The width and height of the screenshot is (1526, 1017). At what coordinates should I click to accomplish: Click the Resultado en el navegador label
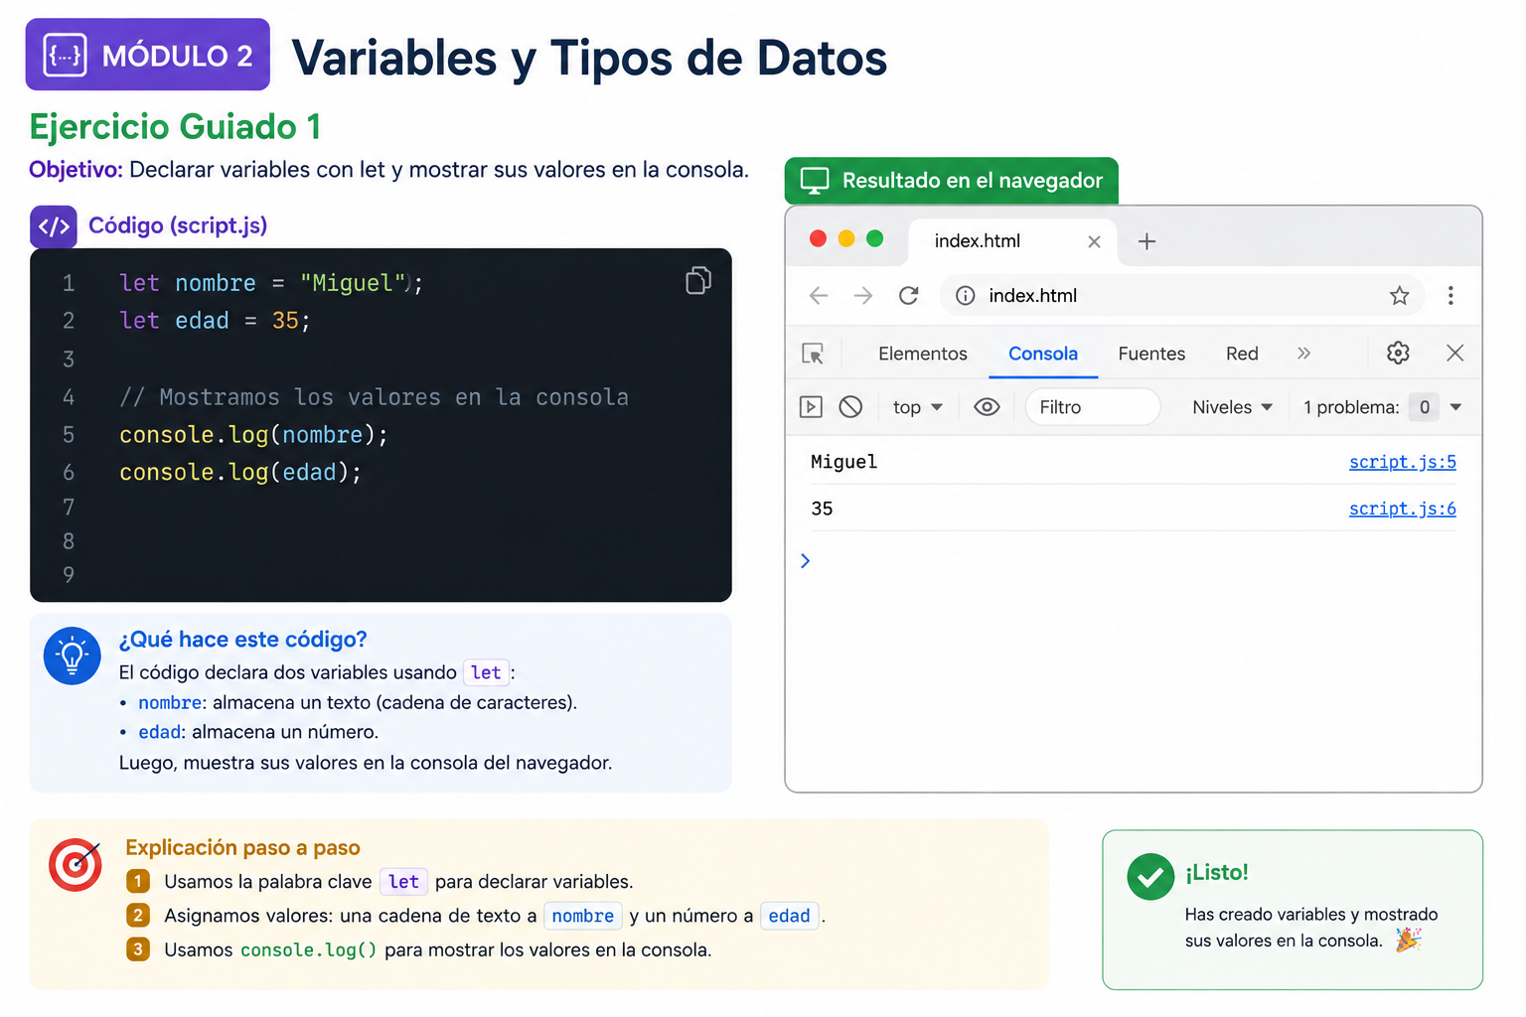[952, 181]
